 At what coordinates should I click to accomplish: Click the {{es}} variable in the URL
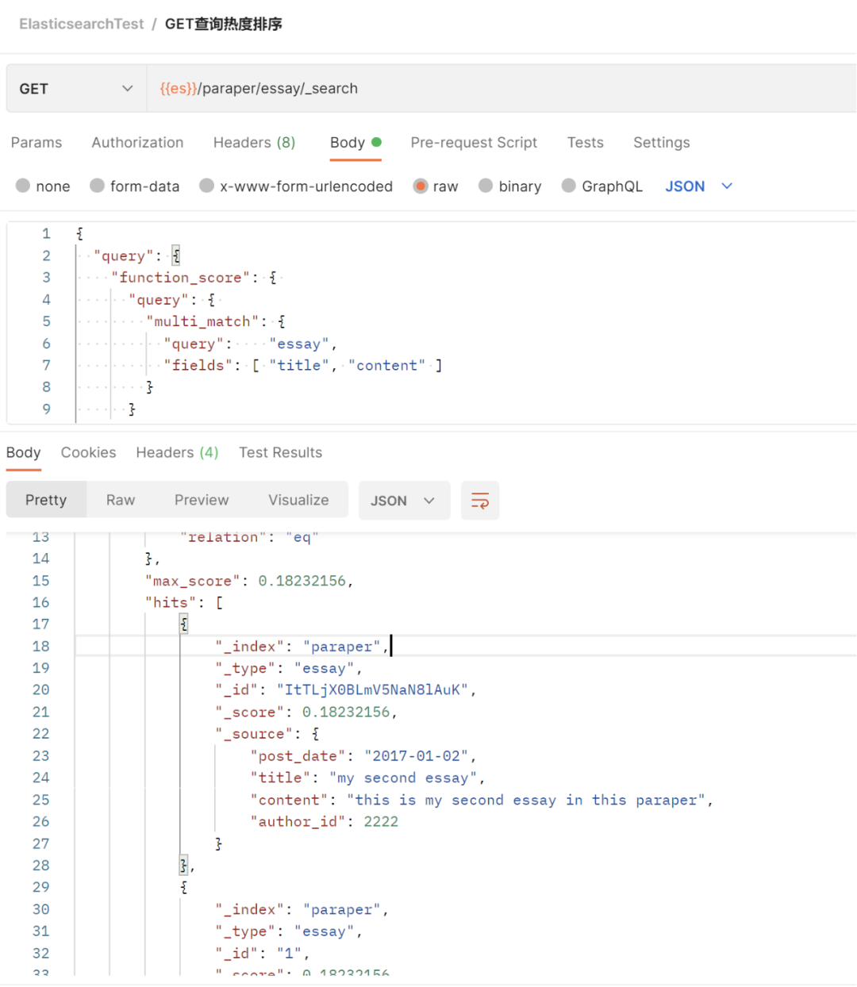(179, 89)
